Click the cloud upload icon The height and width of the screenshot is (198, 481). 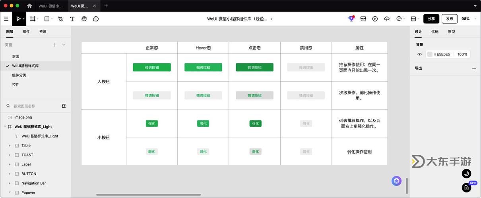click(387, 19)
